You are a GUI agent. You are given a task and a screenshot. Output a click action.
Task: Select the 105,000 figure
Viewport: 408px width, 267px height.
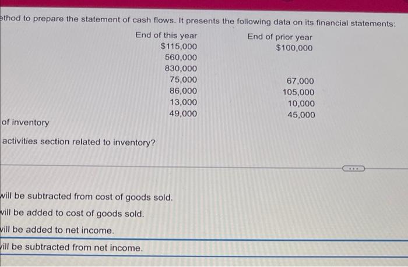(x=298, y=92)
